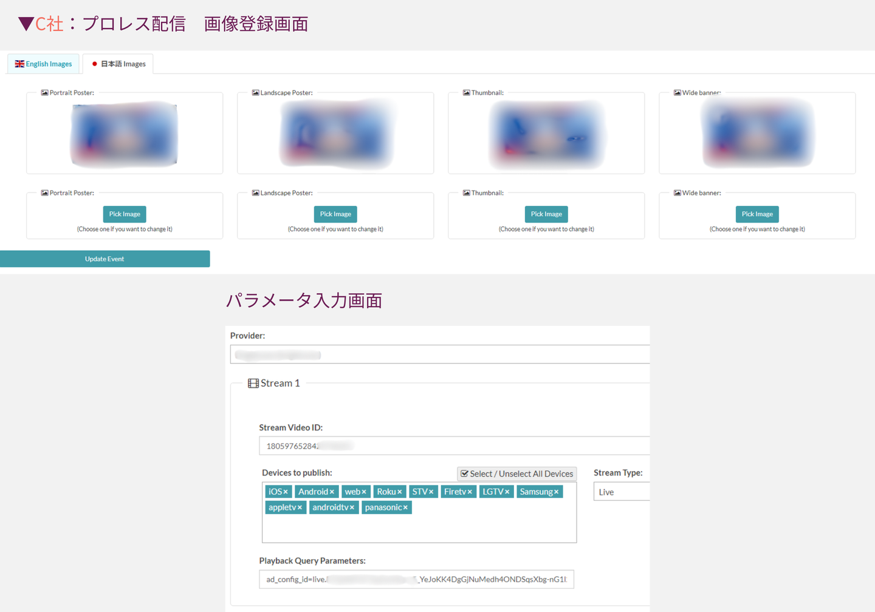The height and width of the screenshot is (612, 875).
Task: Focus the Provider input field
Action: (x=440, y=355)
